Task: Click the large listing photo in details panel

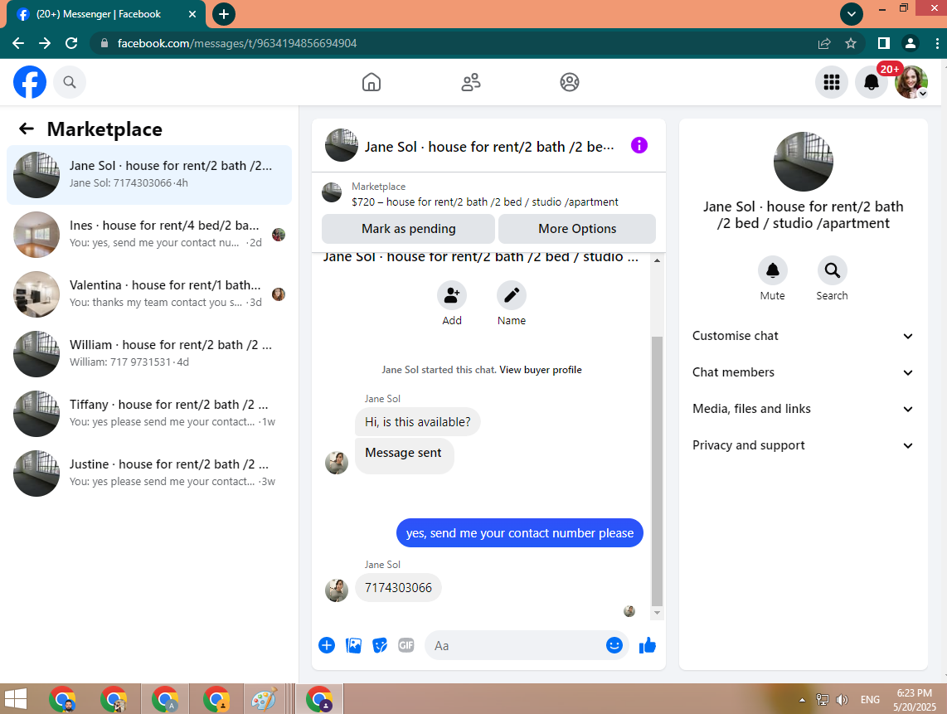Action: click(803, 161)
